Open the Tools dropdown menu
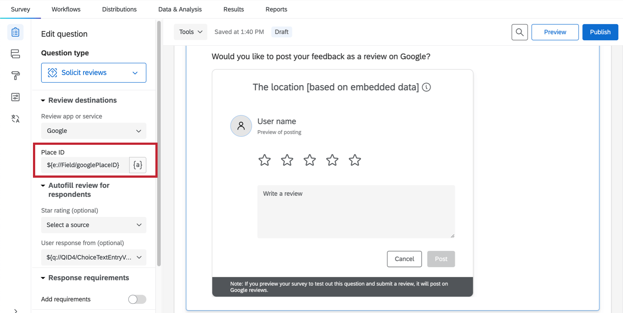Image resolution: width=623 pixels, height=313 pixels. [191, 32]
